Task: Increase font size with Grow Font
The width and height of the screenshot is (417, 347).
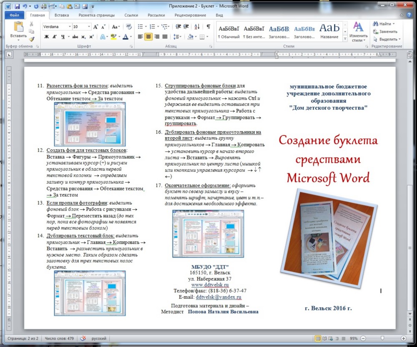Action: tap(96, 27)
